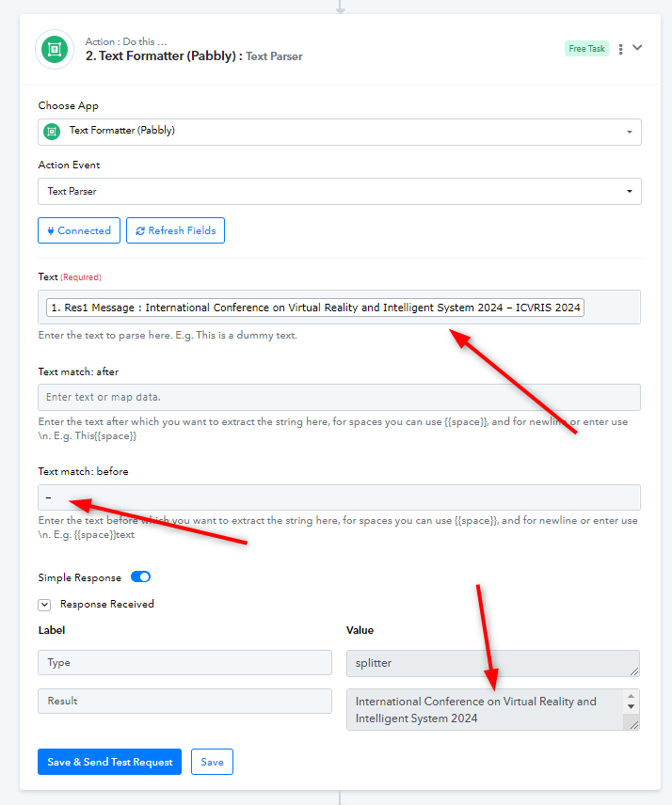
Task: Focus the Text match: before field
Action: coord(339,497)
